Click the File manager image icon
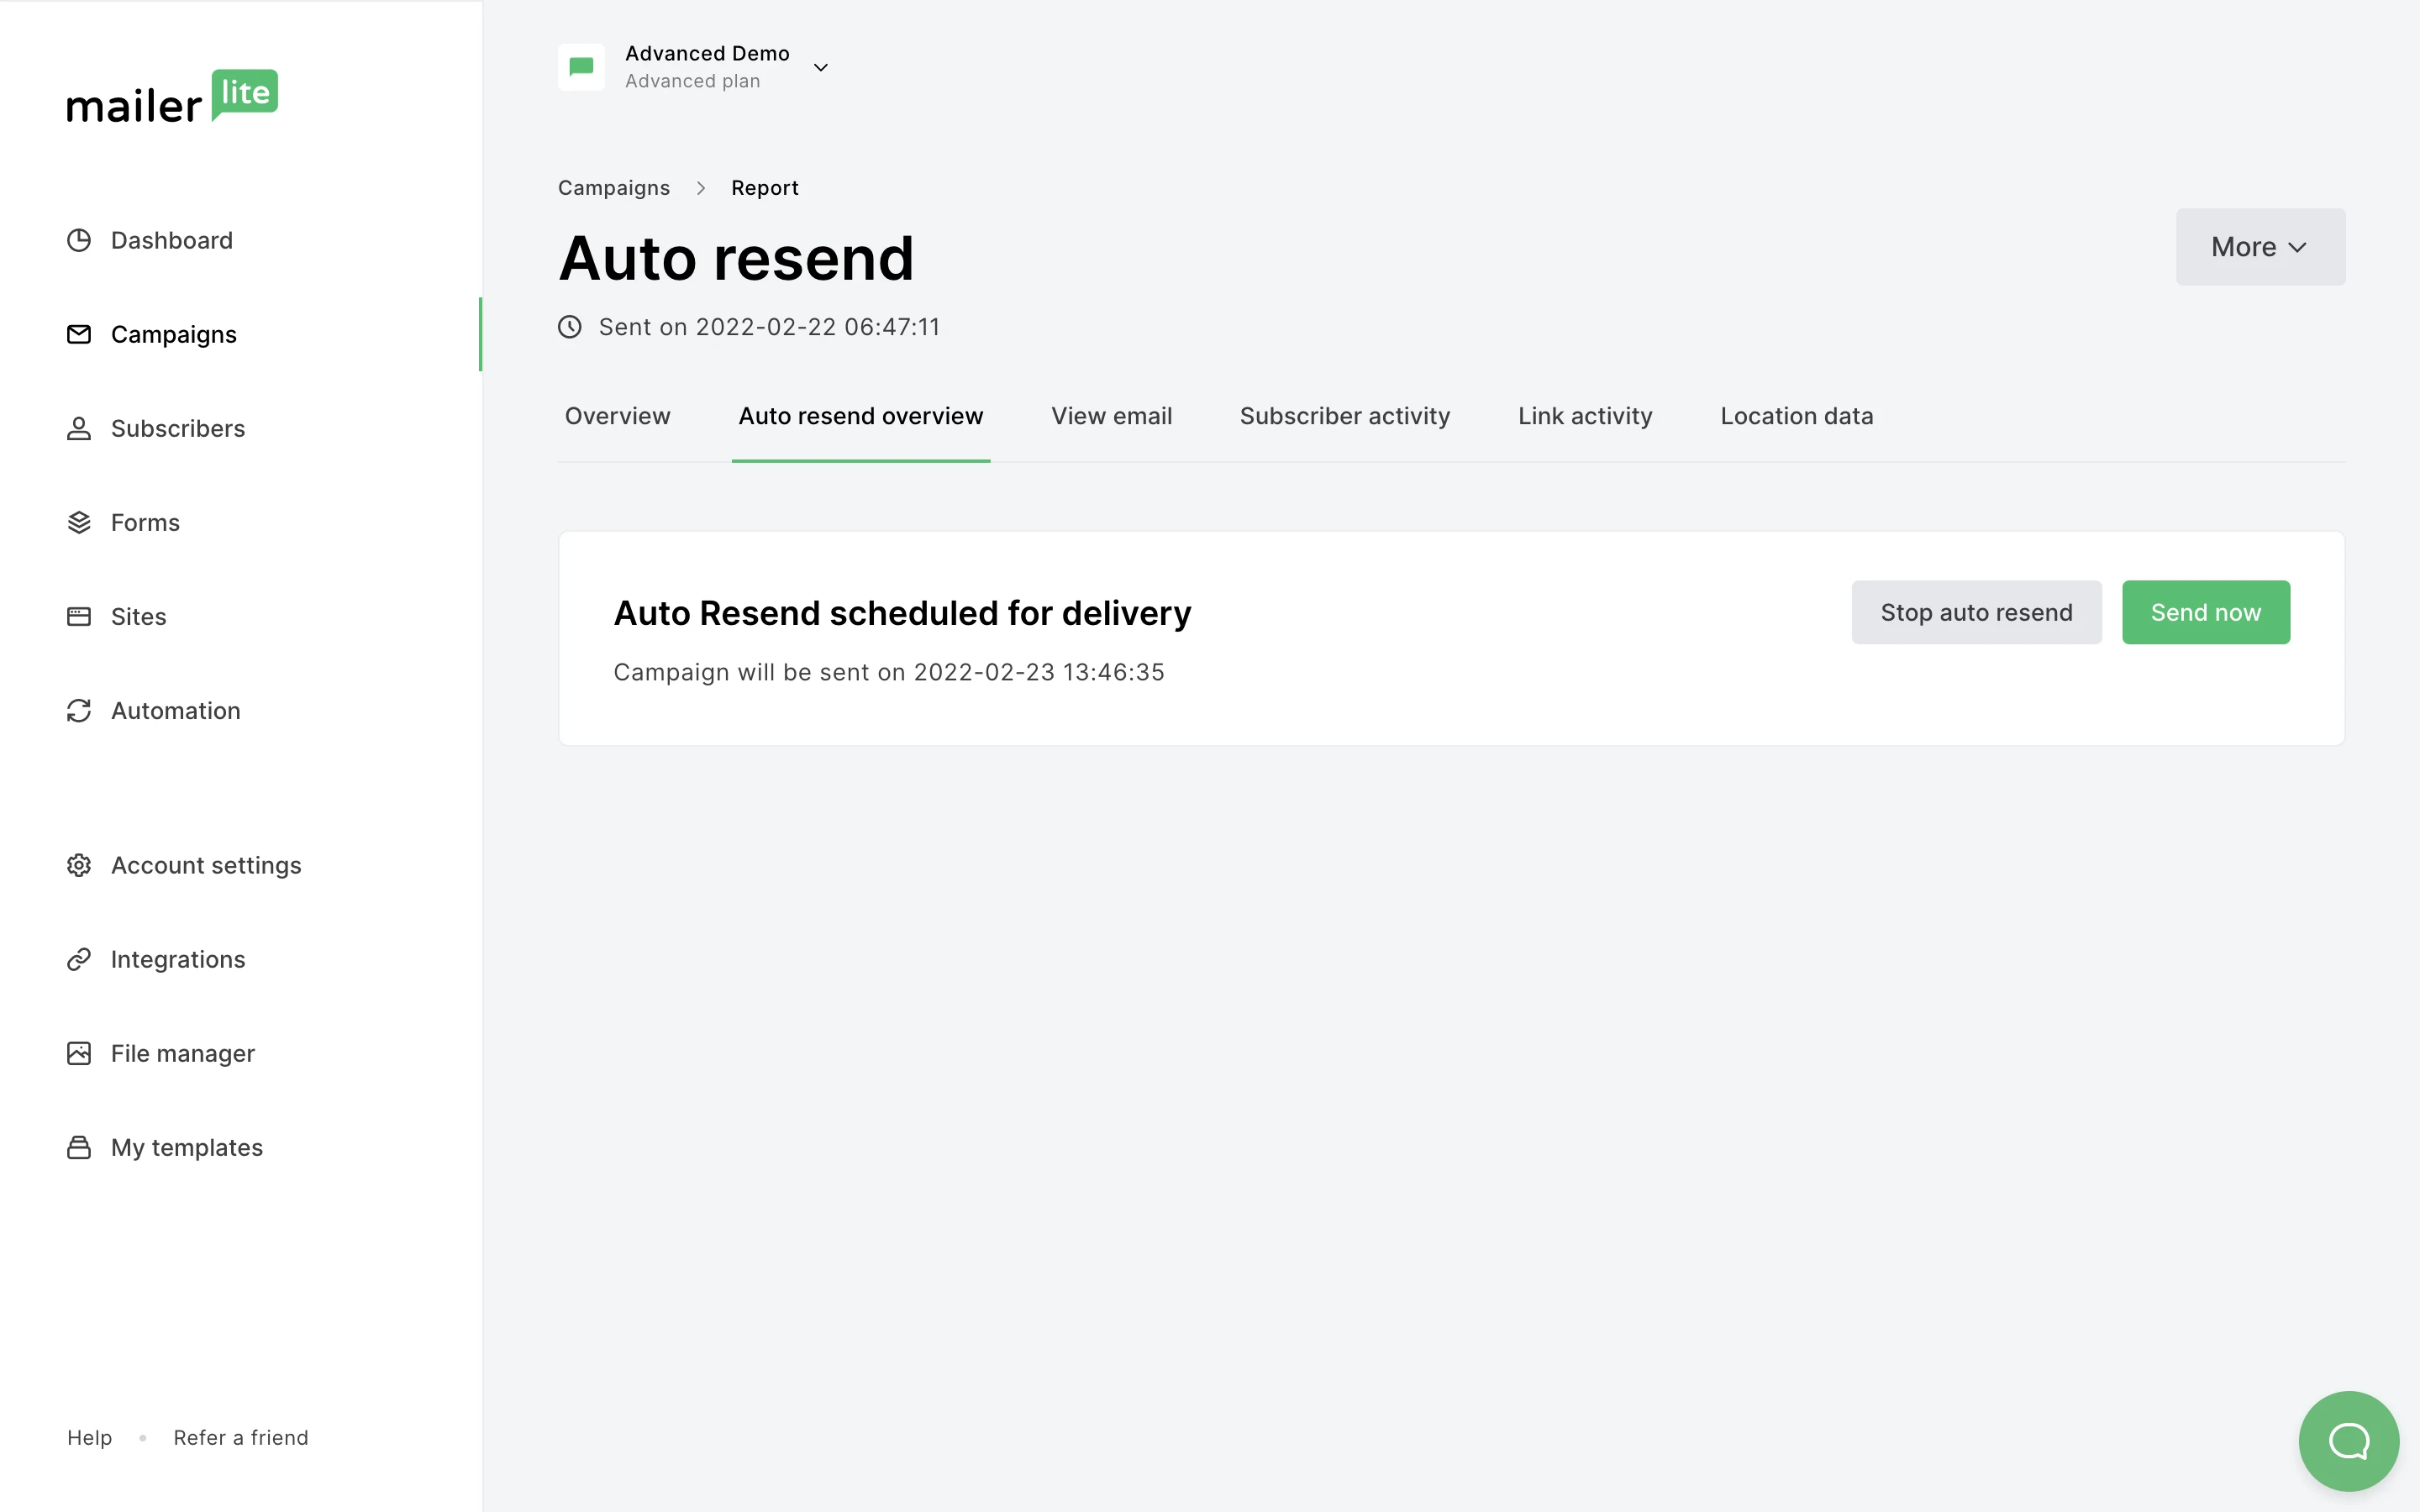The height and width of the screenshot is (1512, 2420). 79,1053
